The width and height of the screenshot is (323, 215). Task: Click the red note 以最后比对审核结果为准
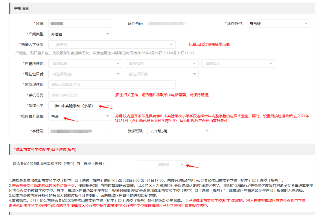click(x=209, y=44)
